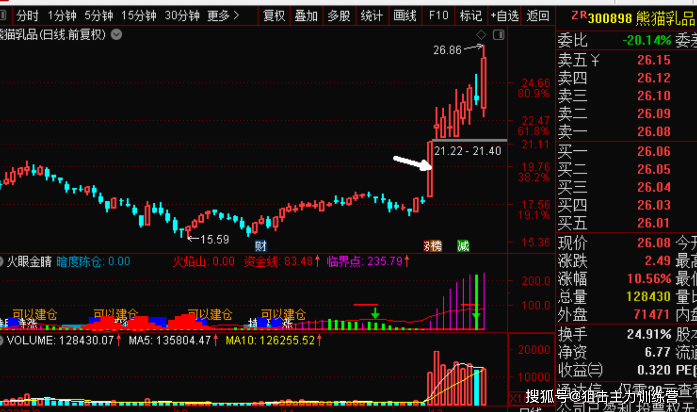Click the 外盘 71471 value

click(x=652, y=314)
